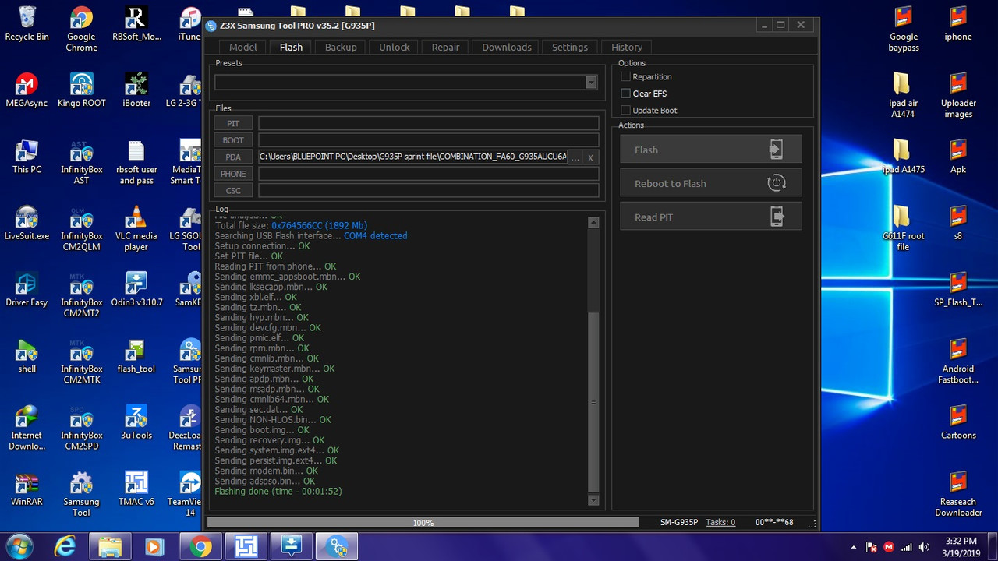998x561 pixels.
Task: Open SP_Flash_T... desktop shortcut
Action: [958, 289]
